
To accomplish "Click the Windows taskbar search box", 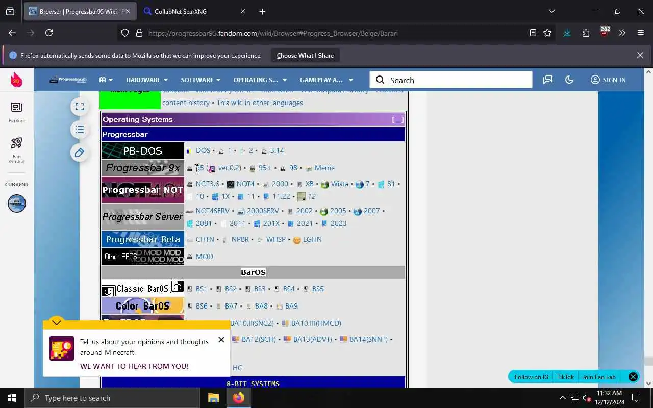I will [112, 398].
